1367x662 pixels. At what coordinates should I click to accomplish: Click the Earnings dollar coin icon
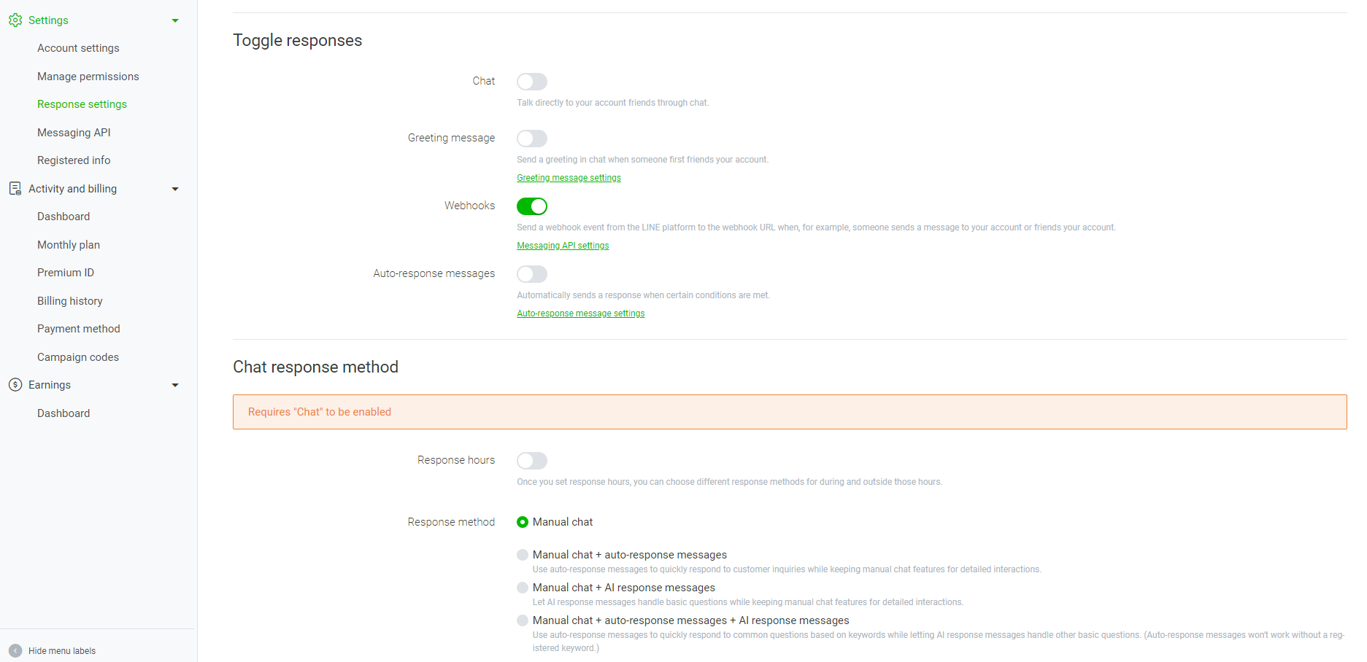15,385
